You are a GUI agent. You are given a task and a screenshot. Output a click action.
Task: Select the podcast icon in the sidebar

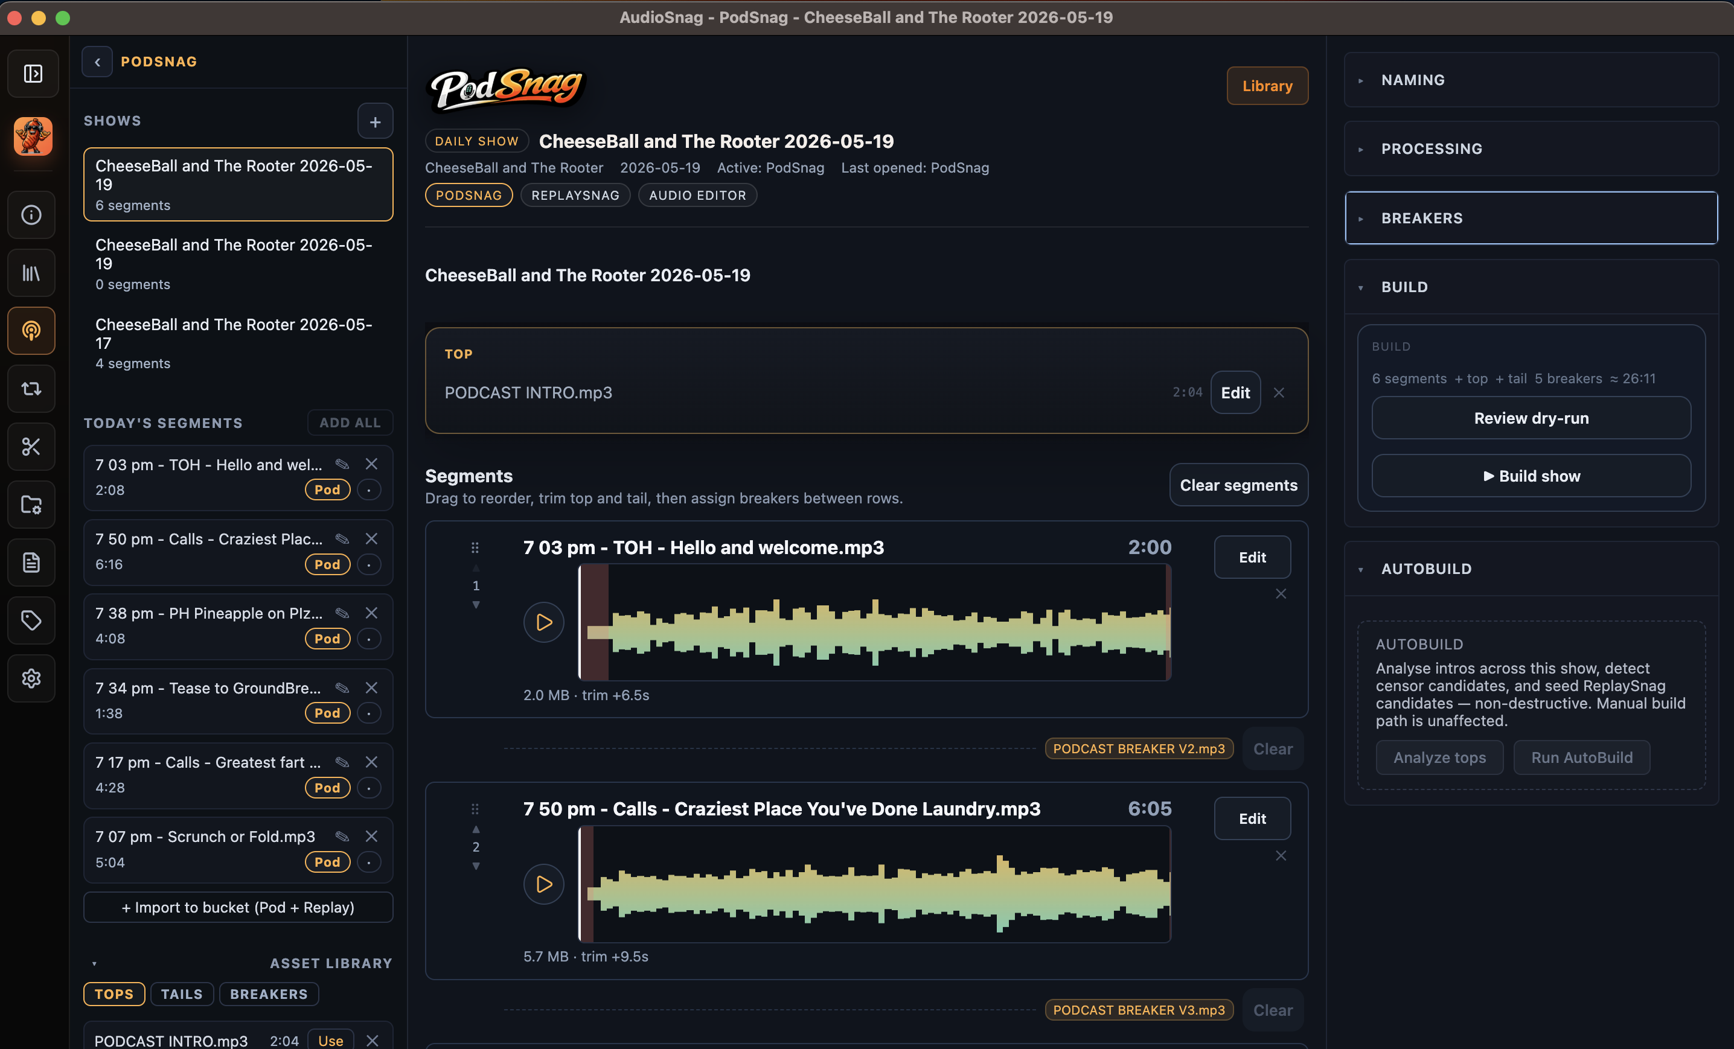point(31,330)
